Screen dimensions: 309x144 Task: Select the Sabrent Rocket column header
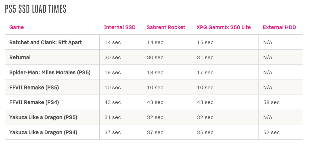(166, 27)
